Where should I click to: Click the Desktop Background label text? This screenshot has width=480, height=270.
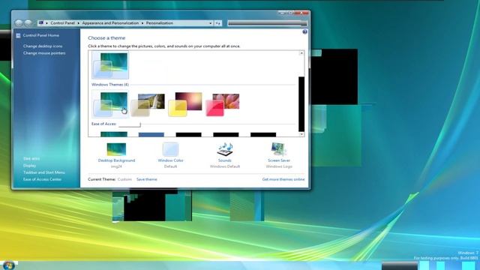[116, 160]
